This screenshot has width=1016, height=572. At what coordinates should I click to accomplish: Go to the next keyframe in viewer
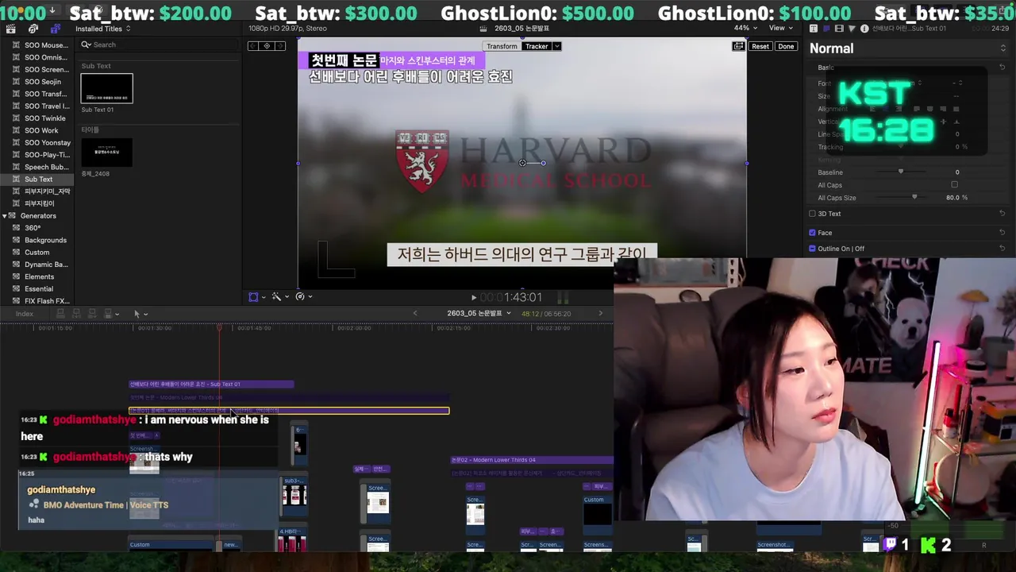(279, 46)
